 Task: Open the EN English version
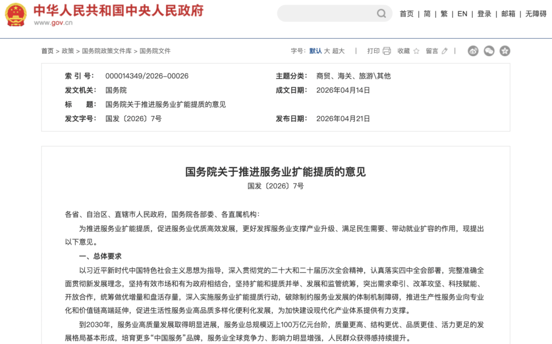462,14
